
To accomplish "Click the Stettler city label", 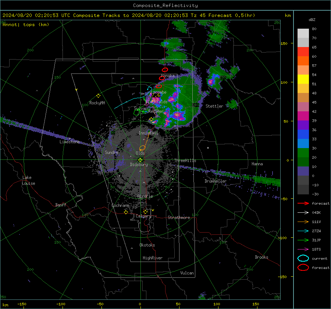I will [214, 106].
